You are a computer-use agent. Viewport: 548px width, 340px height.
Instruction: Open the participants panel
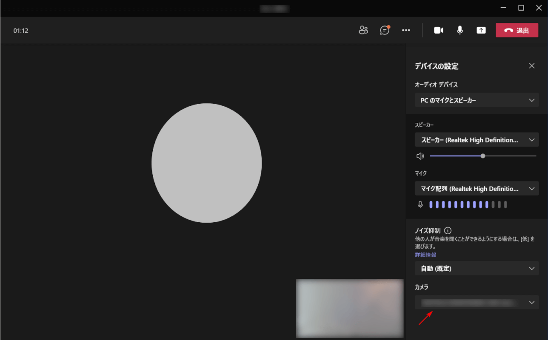click(363, 30)
